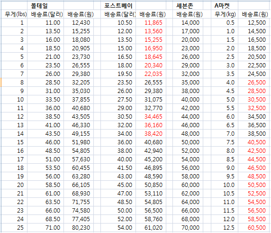Screen dimensions: 271x233
Task: Select red cell 11,865 in 포스트베이 column
Action: pyautogui.click(x=151, y=22)
